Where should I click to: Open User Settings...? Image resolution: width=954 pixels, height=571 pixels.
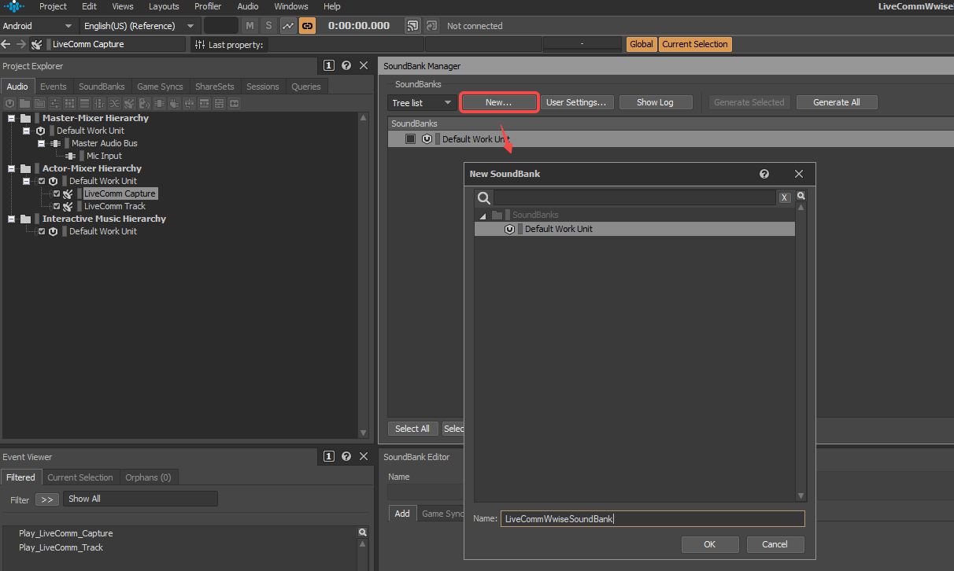click(576, 102)
